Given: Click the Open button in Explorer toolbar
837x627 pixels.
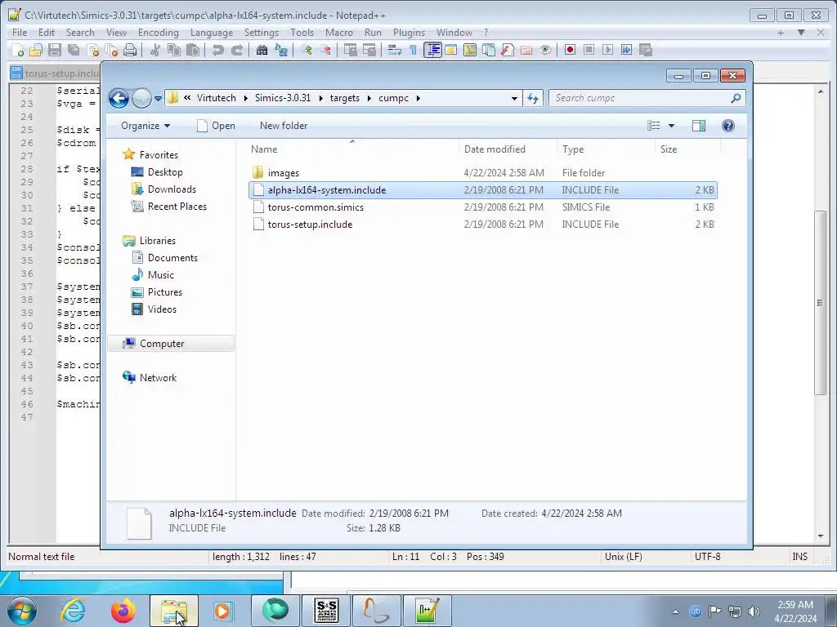Looking at the screenshot, I should coord(216,126).
